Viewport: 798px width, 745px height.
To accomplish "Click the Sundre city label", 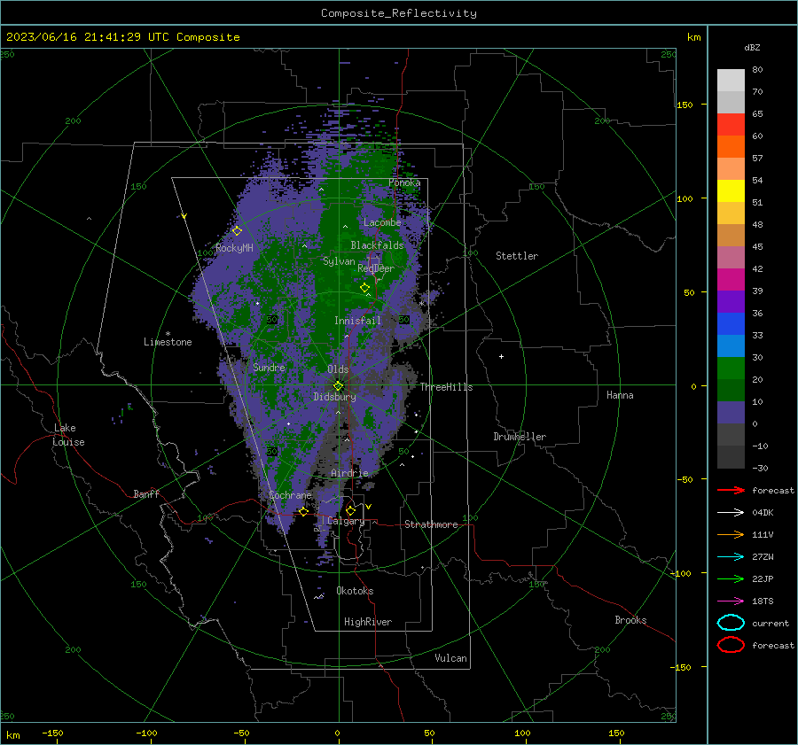I will 269,367.
